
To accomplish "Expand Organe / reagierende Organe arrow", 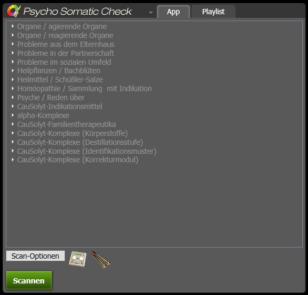I will click(x=13, y=35).
